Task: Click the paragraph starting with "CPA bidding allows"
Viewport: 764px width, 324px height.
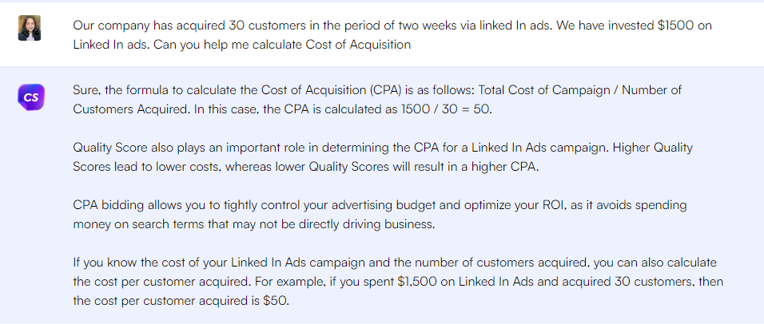Action: coord(379,215)
